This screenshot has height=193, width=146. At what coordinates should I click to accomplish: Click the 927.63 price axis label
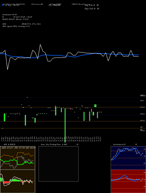coord(143,121)
